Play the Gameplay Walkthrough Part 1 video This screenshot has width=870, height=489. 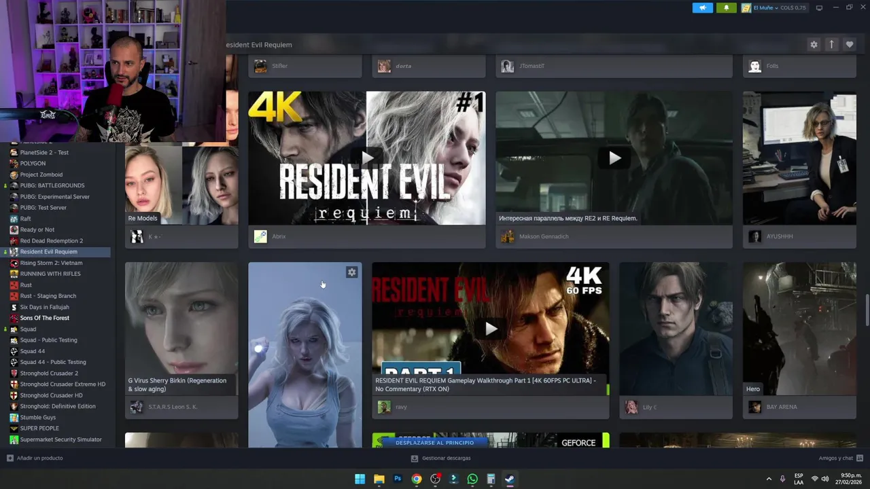point(491,329)
